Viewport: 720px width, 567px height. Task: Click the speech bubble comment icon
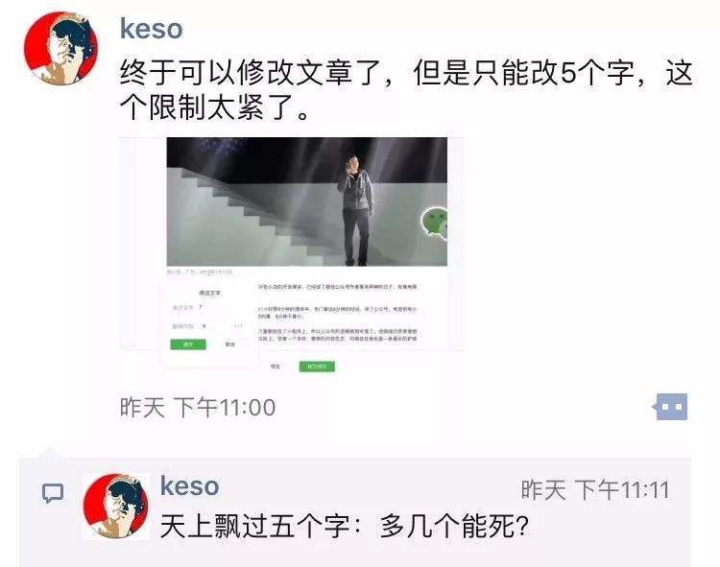[x=53, y=493]
